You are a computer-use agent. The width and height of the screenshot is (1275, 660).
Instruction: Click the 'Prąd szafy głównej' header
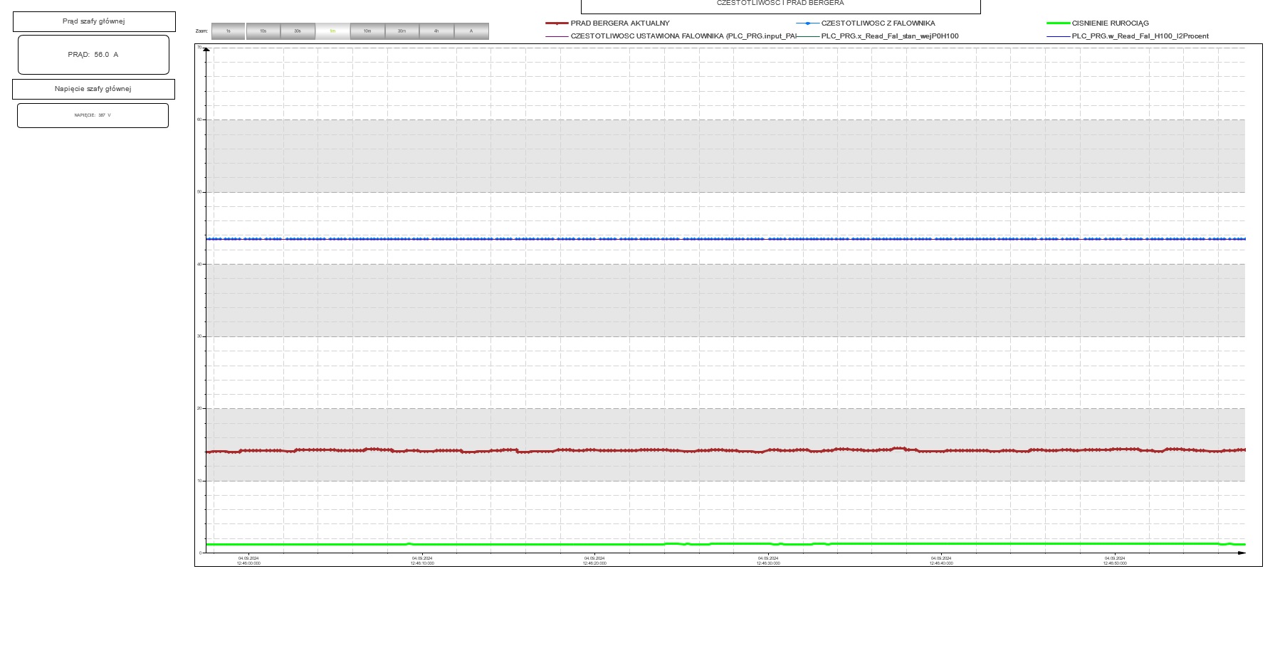pyautogui.click(x=94, y=21)
